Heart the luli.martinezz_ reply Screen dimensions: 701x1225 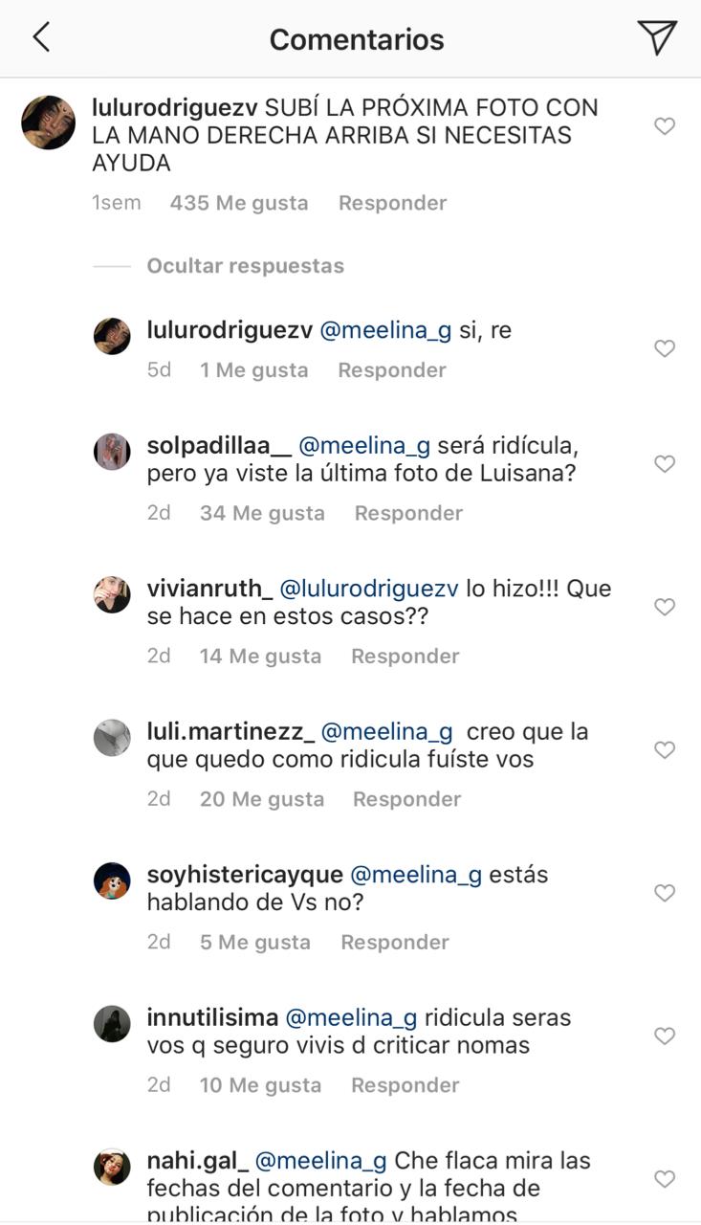[x=664, y=749]
